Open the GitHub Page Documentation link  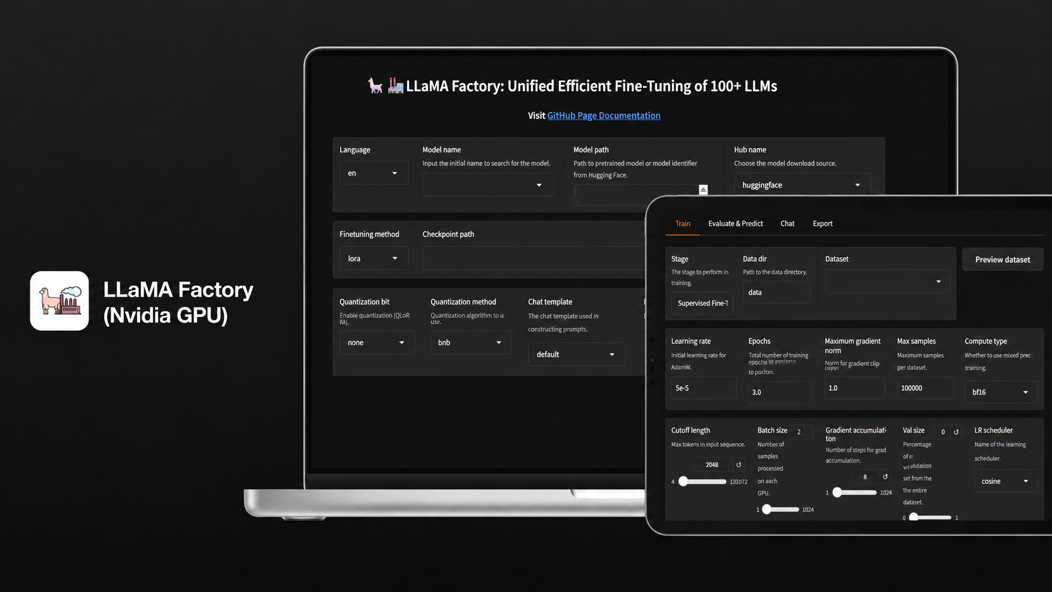click(604, 116)
